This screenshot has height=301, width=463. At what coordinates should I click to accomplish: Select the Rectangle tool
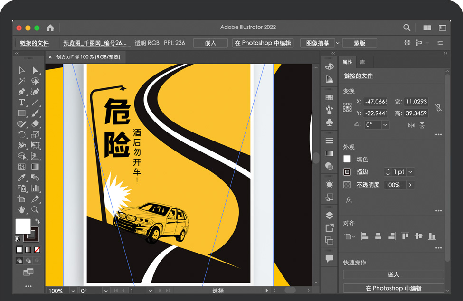point(21,113)
